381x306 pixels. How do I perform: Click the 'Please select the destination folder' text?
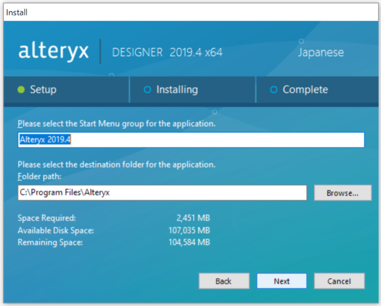coord(117,164)
